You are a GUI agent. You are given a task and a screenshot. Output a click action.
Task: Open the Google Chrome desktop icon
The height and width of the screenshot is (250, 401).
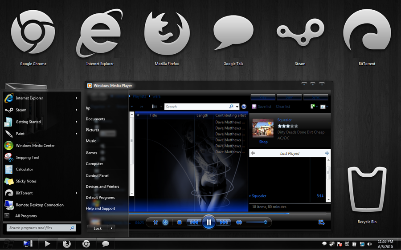click(x=33, y=38)
